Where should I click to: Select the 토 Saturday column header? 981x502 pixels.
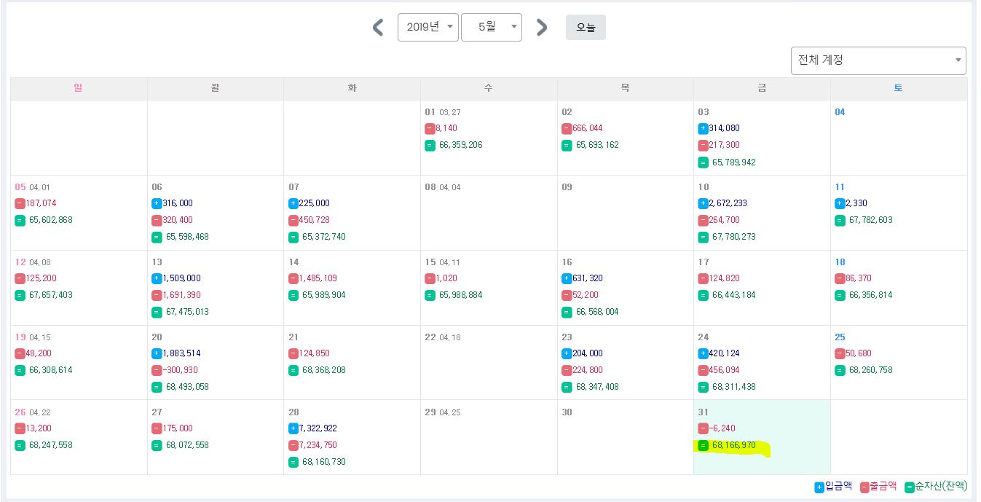pyautogui.click(x=898, y=88)
